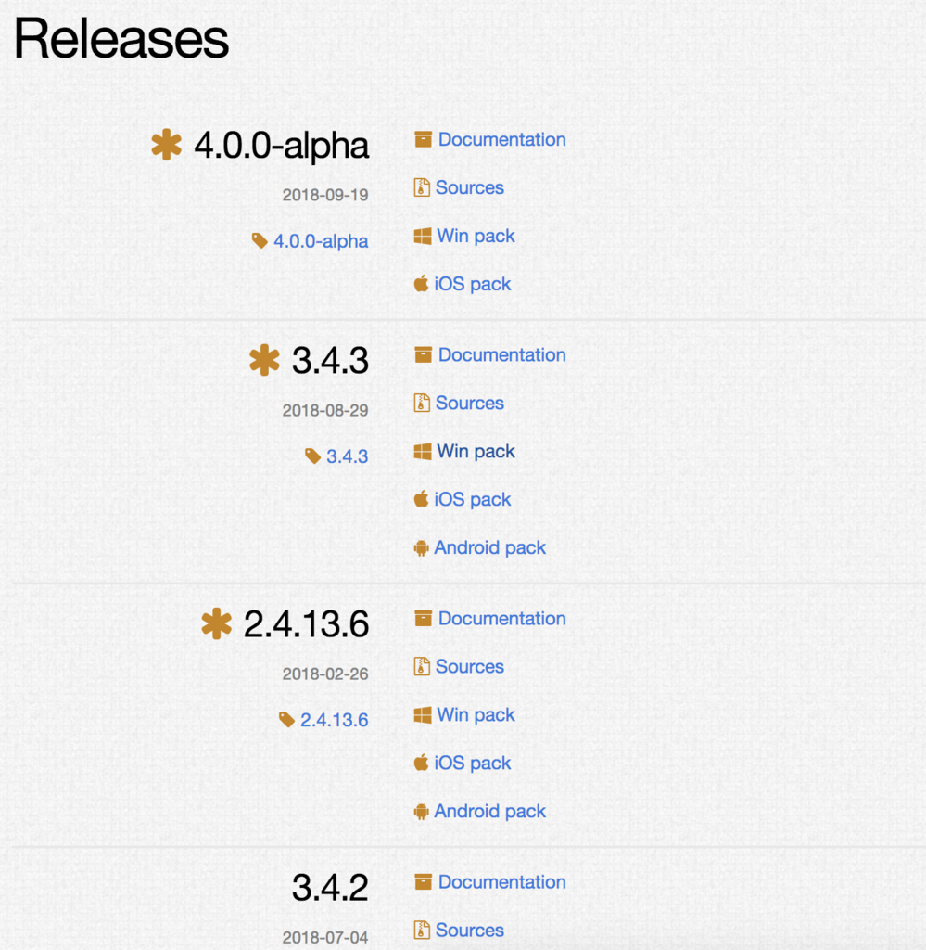
Task: Open the 4.0.0-alpha tag link
Action: point(321,241)
